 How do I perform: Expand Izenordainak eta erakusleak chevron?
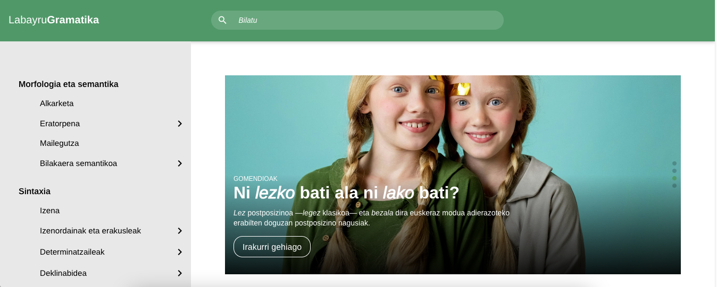click(180, 231)
